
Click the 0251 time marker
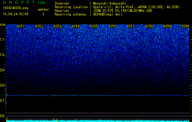coord(21,26)
